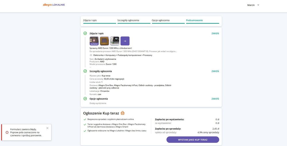Click the green check icon beside Opcje ogłoszenia
Screen dimensions: 287x146
[85, 98]
